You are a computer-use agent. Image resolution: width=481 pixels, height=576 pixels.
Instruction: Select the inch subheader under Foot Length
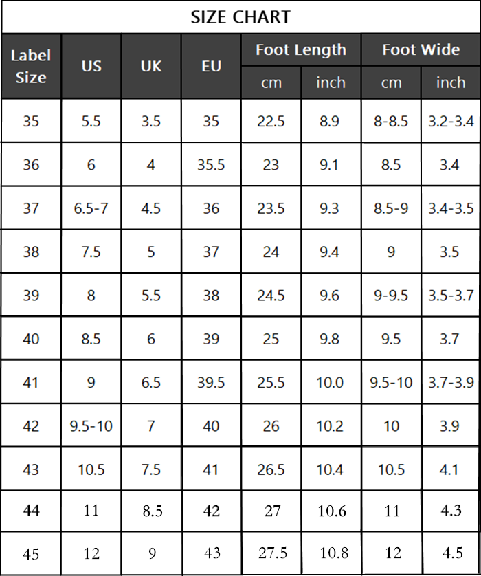331,83
